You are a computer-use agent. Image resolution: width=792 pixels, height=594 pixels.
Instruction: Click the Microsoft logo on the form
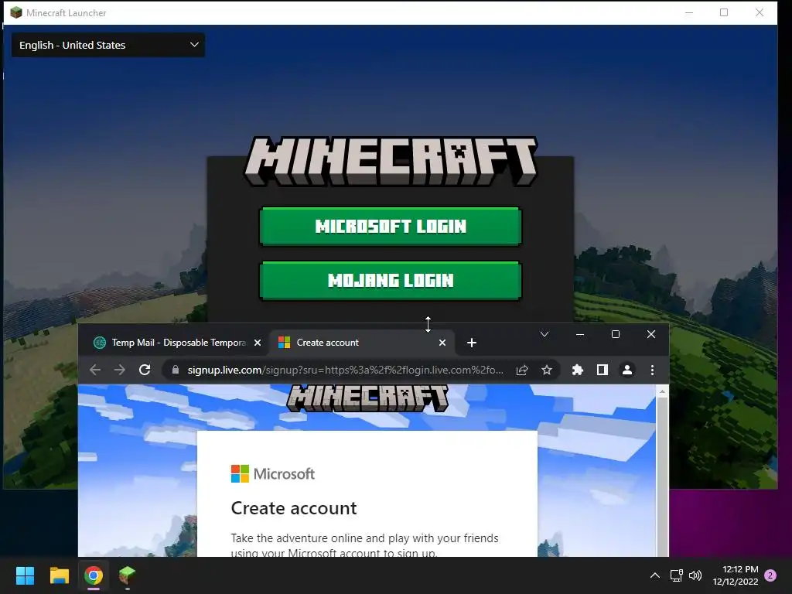273,474
